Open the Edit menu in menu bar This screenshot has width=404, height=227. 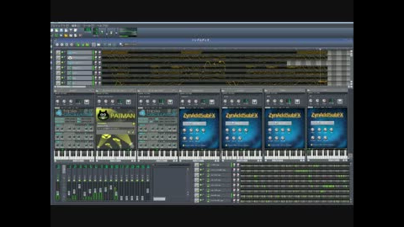click(x=75, y=26)
